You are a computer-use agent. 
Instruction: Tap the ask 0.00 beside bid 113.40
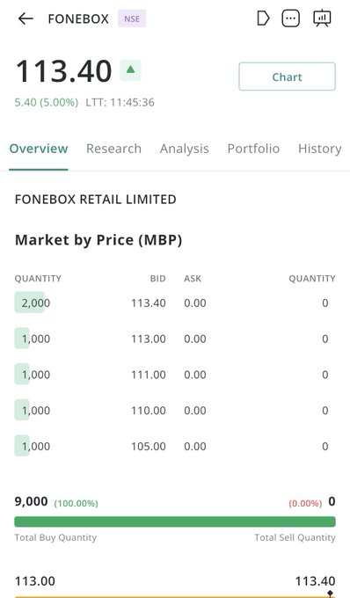pos(195,303)
